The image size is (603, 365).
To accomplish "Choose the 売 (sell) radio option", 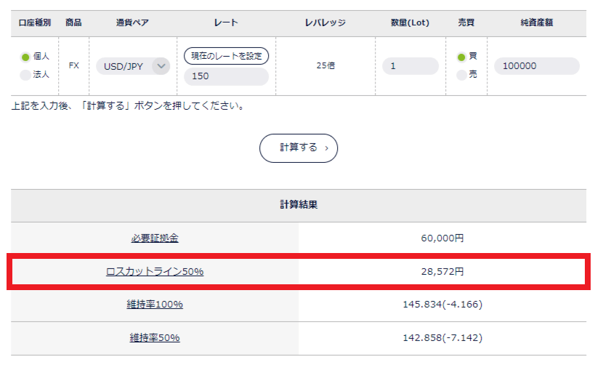I will [461, 74].
